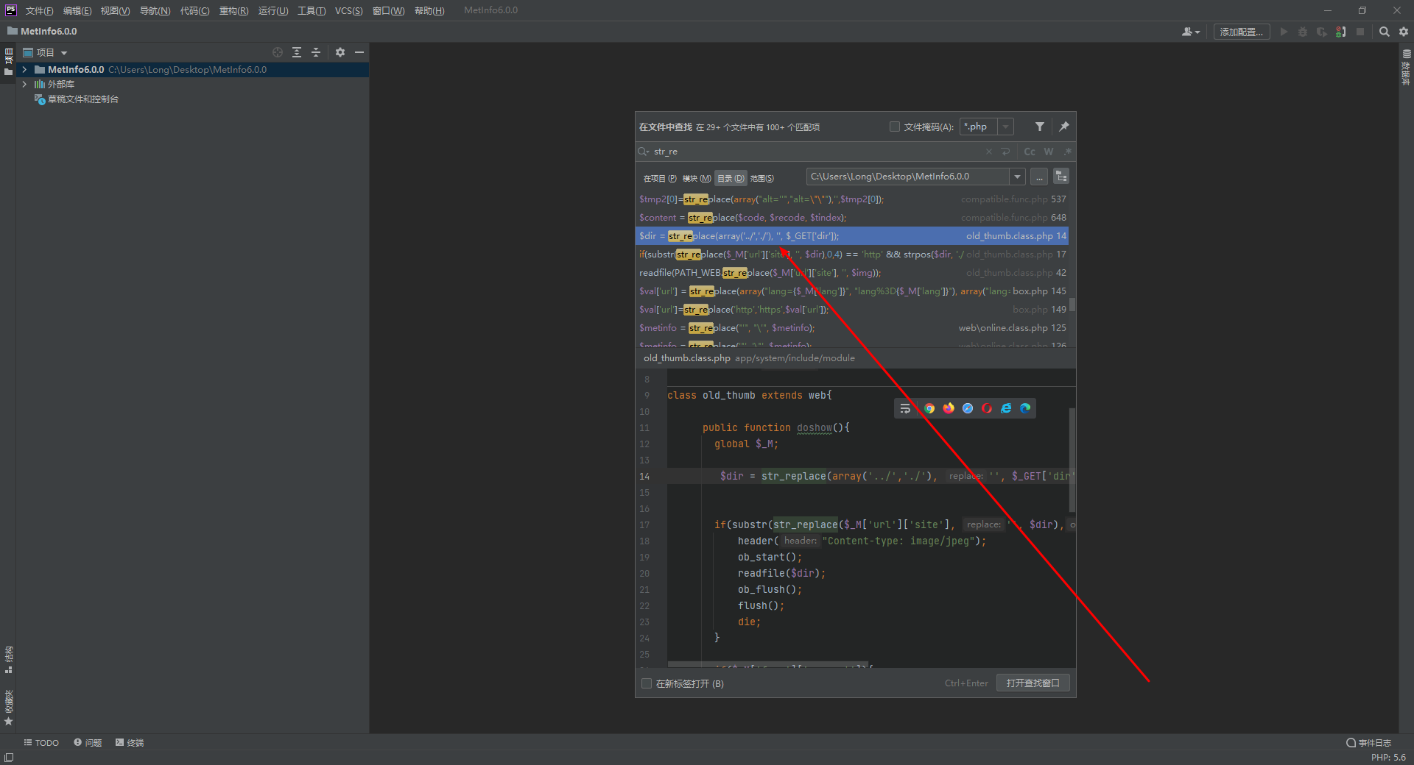
Task: Open the 文件(F) menu
Action: [x=39, y=10]
